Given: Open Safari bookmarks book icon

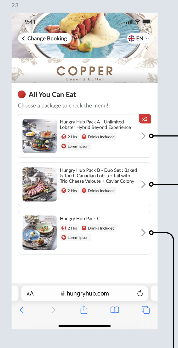Looking at the screenshot, I should click(115, 310).
